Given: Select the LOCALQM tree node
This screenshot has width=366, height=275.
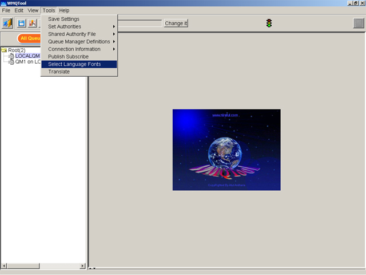Looking at the screenshot, I should [x=27, y=56].
